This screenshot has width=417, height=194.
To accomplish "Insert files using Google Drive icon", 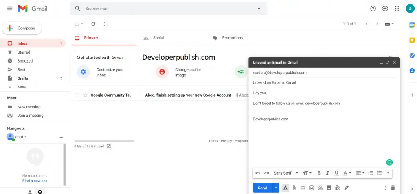I will click(320, 188).
